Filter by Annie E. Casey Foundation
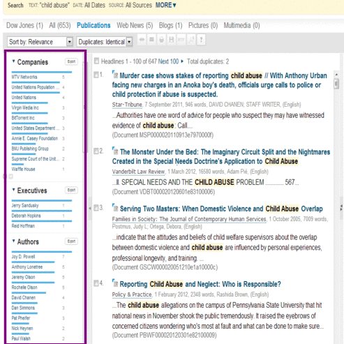The image size is (344, 344). (35, 138)
